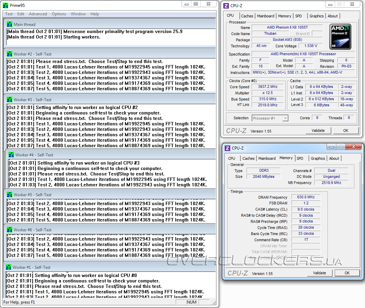This screenshot has width=365, height=308.
Task: Open the Advanced menu in Prime95
Action: pos(38,14)
